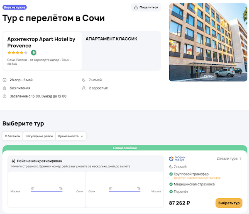Image resolution: width=249 pixels, height=214 pixels.
Task: Click the moon icon next to 7 ночей
Action: (84, 80)
